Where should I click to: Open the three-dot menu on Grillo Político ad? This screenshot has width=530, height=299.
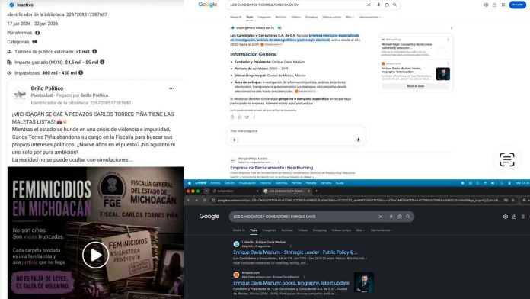point(171,88)
